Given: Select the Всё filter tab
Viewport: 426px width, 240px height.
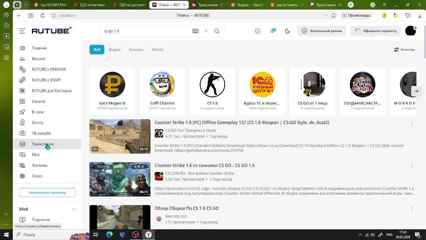Looking at the screenshot, I should tap(97, 50).
